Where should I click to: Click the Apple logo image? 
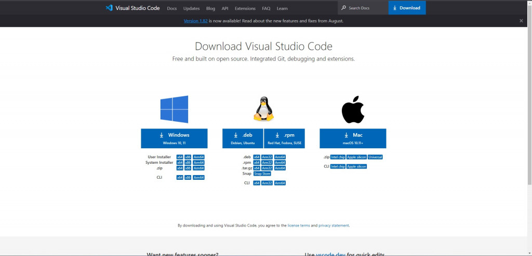tap(353, 109)
